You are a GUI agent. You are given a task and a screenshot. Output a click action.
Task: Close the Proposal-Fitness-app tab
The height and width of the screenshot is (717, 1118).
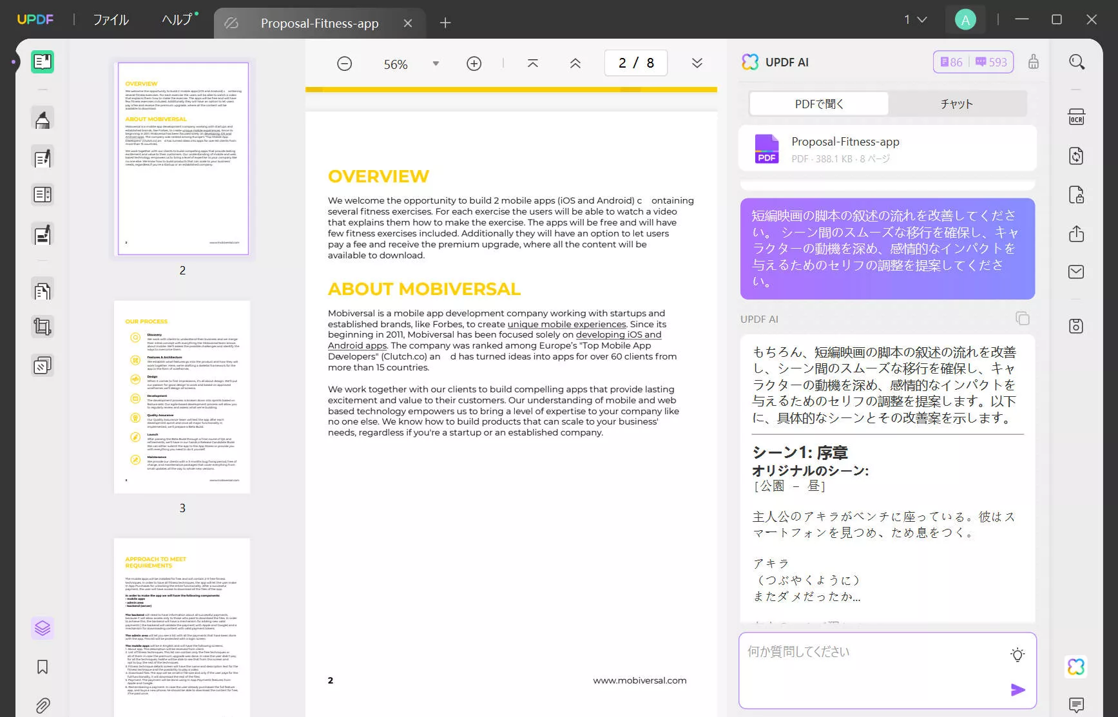[408, 23]
